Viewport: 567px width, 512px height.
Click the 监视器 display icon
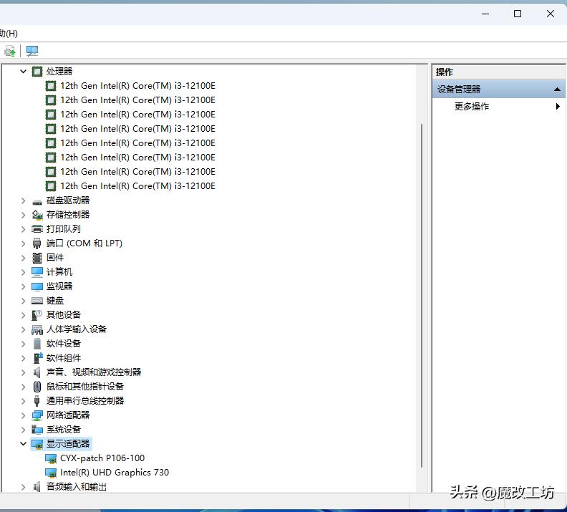click(x=37, y=286)
